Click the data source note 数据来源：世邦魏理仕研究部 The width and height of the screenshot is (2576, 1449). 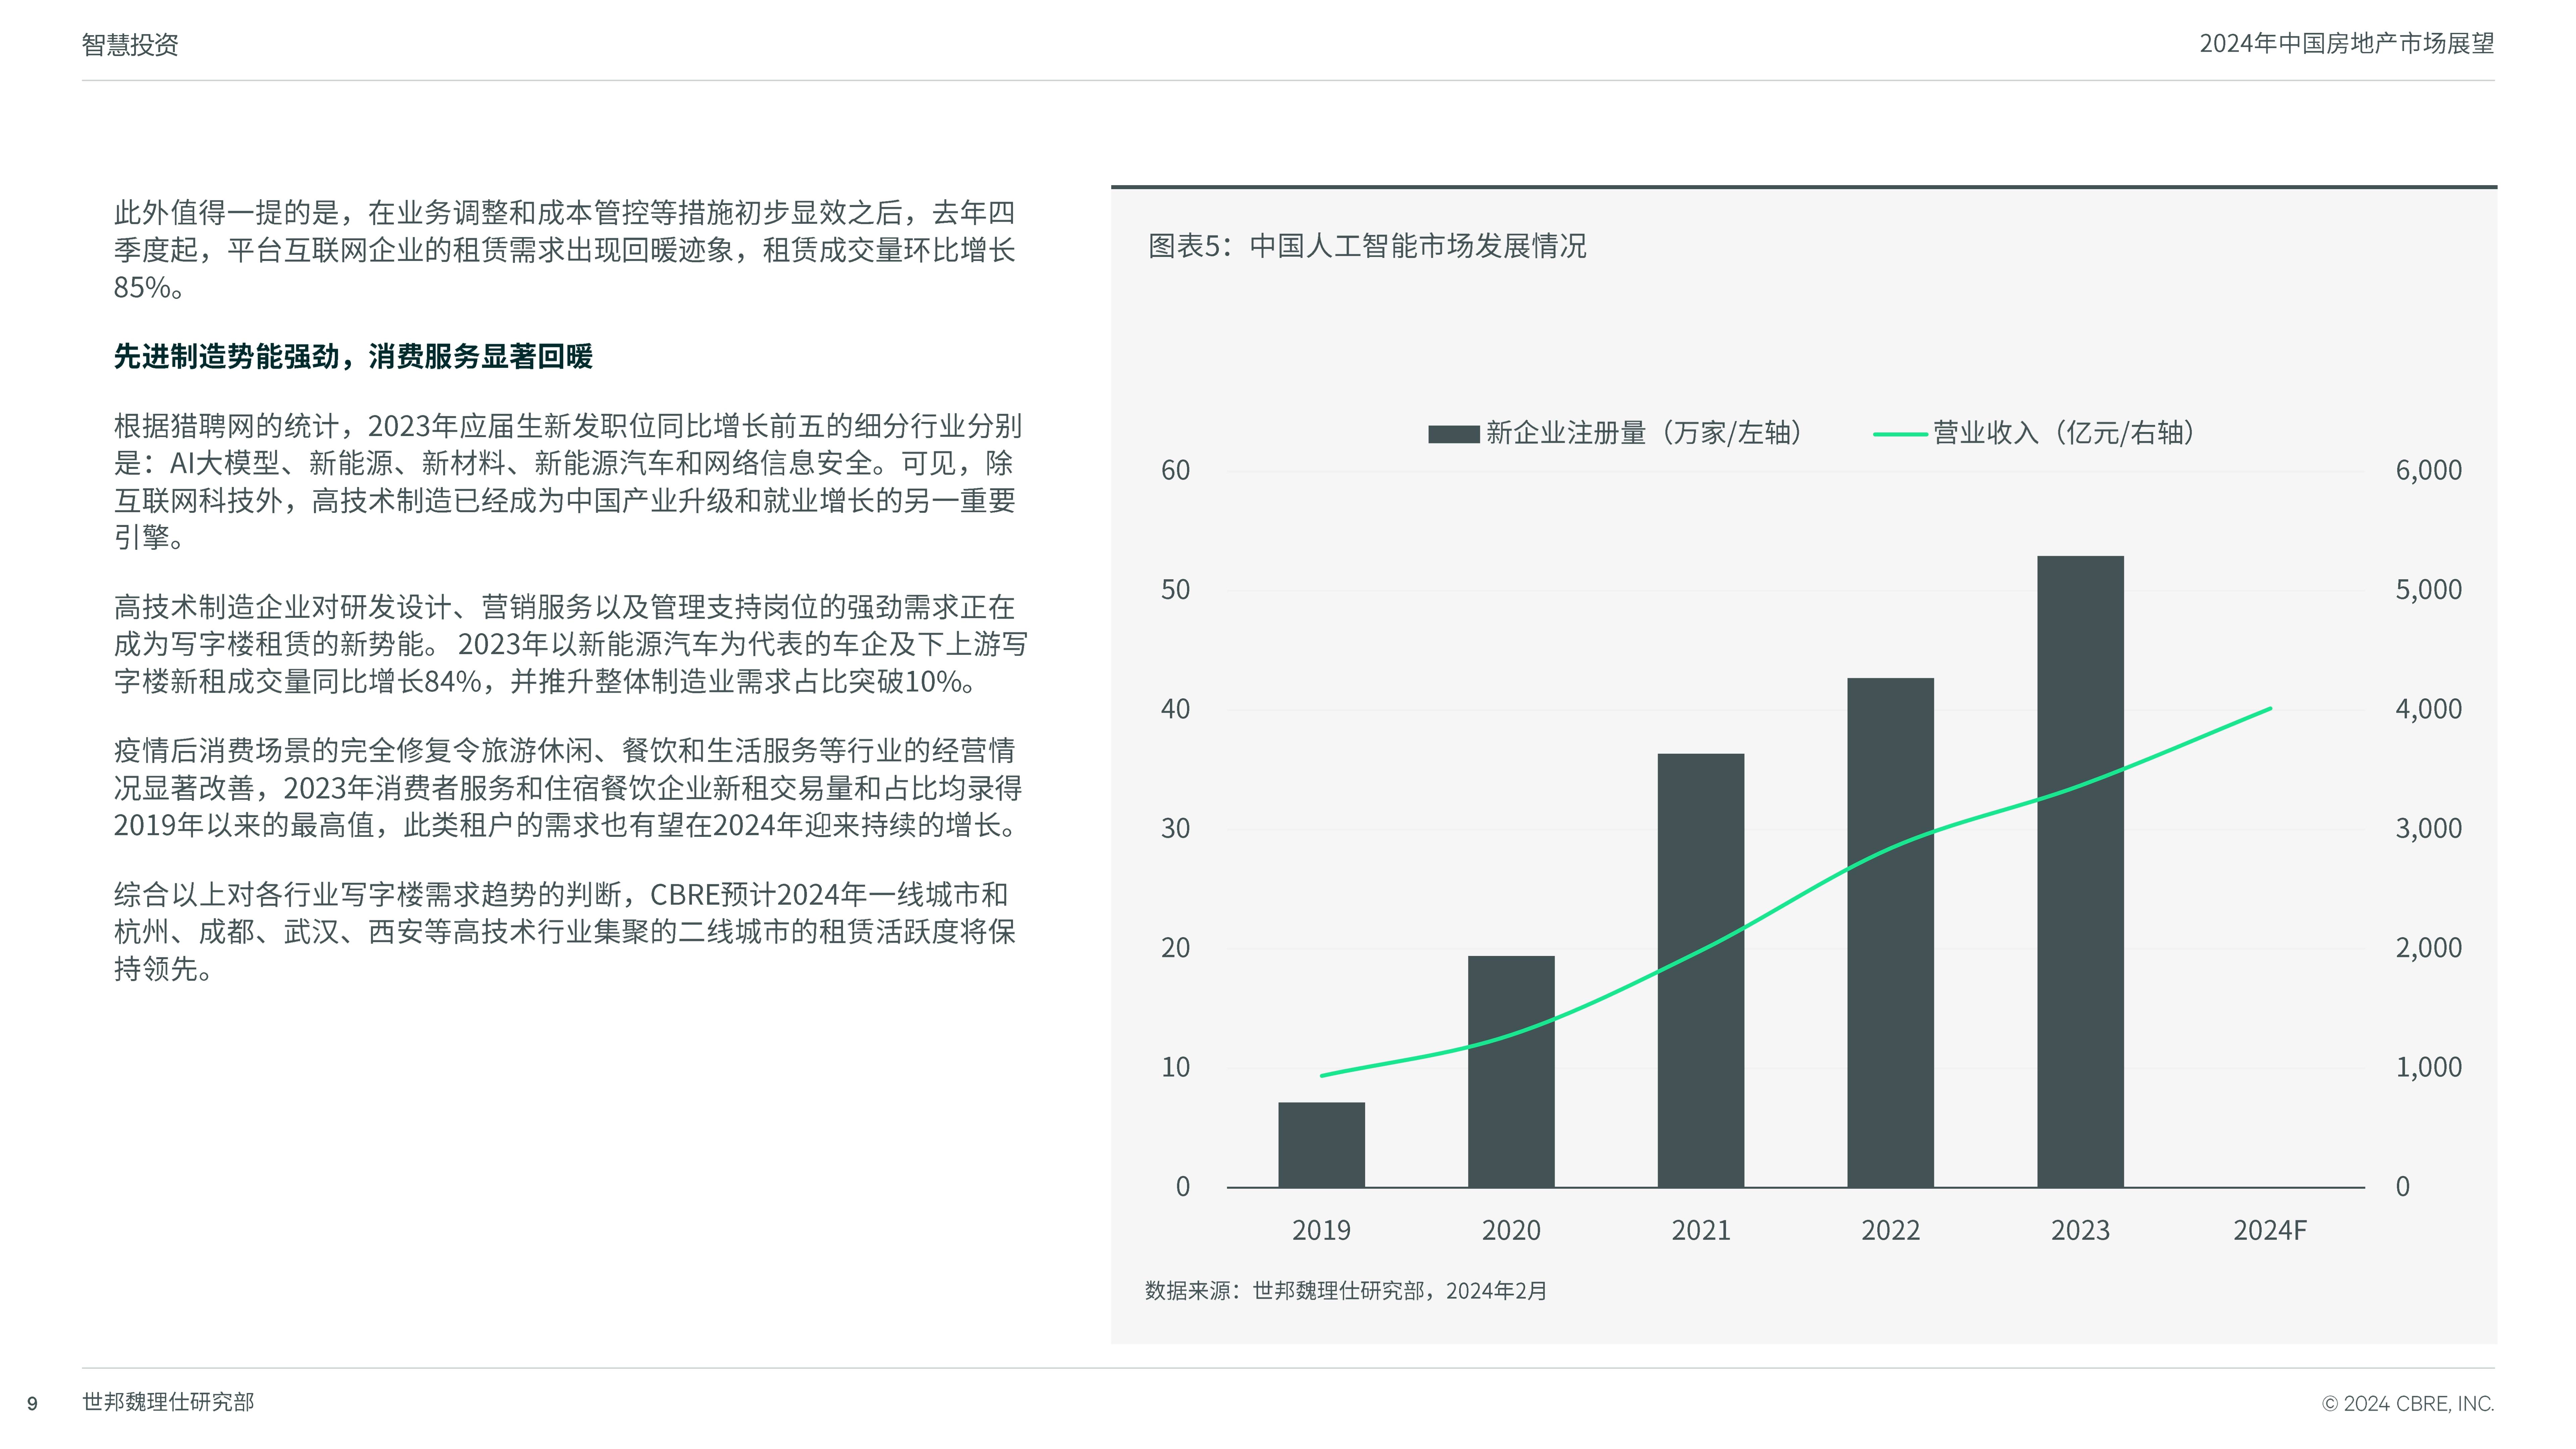pos(1285,1291)
